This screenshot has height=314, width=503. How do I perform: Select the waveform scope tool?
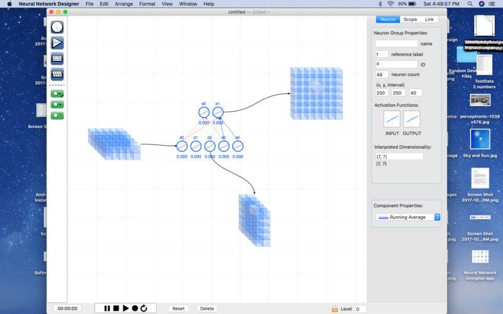pos(57,74)
